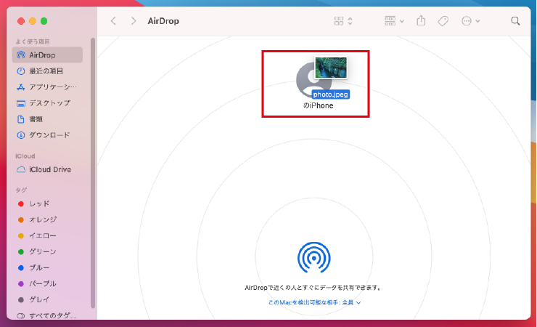Go back with the left arrow
The width and height of the screenshot is (537, 327).
[x=113, y=21]
